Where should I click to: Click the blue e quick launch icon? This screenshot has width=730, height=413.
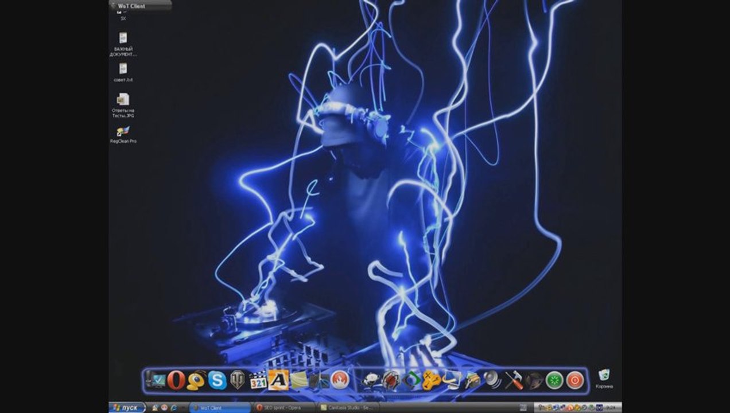(x=173, y=408)
